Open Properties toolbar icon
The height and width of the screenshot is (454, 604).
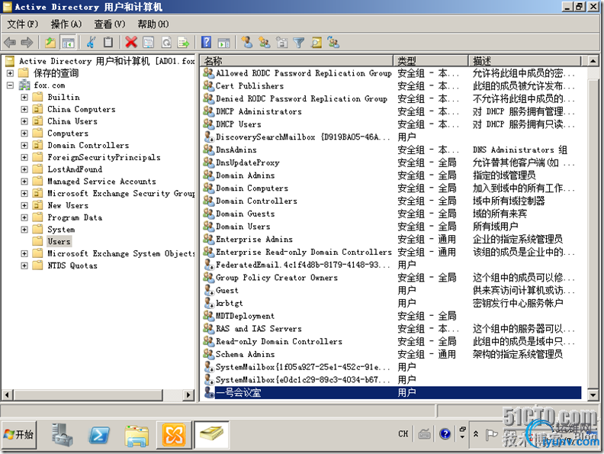[148, 43]
